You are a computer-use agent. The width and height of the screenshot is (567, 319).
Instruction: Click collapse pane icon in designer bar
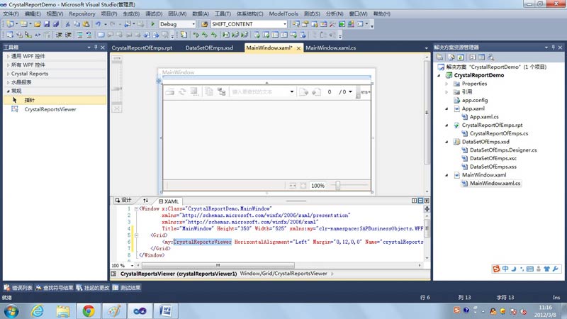[427, 201]
